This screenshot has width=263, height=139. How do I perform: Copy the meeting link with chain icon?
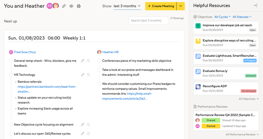coord(64,6)
